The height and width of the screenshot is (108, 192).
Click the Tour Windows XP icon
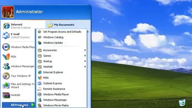pyautogui.click(x=6, y=76)
